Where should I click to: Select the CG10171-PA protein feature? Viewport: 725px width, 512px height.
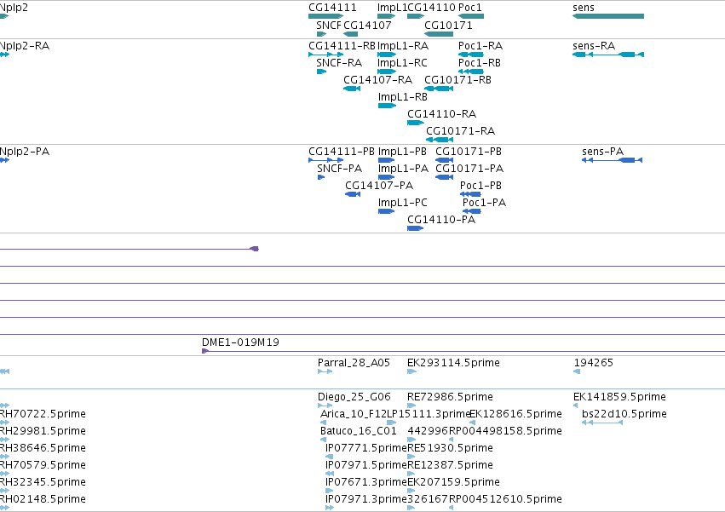pyautogui.click(x=445, y=177)
